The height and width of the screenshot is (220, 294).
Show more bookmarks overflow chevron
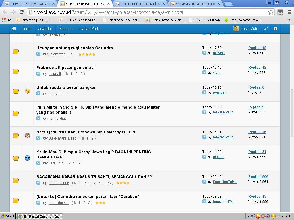tap(289, 20)
